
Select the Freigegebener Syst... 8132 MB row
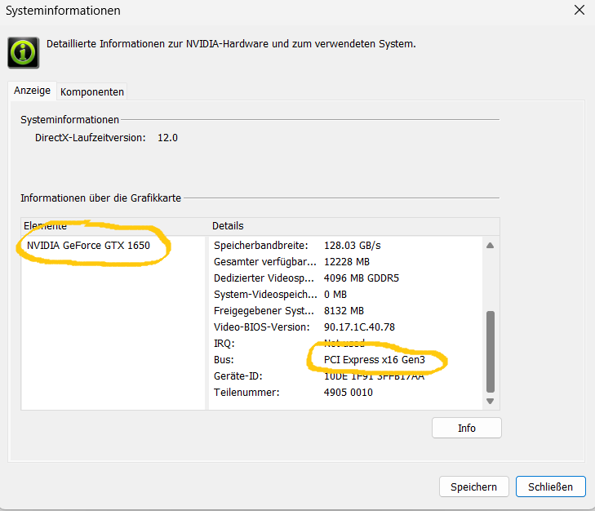346,311
